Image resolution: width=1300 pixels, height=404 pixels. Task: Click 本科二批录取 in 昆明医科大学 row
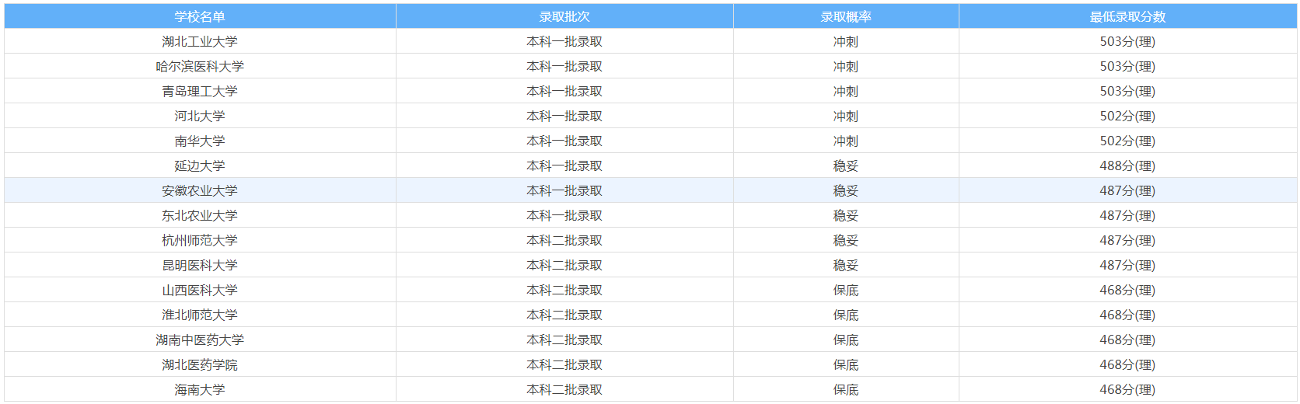click(x=564, y=265)
